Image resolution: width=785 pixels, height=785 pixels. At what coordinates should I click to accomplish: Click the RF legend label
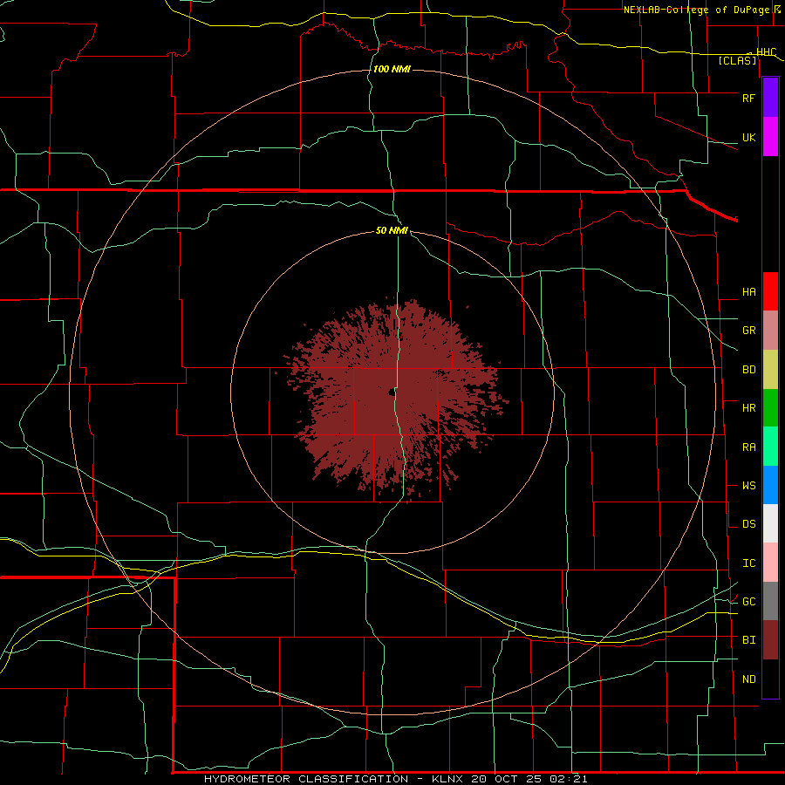[x=748, y=98]
